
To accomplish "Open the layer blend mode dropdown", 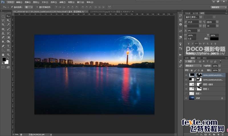I will tap(193, 66).
